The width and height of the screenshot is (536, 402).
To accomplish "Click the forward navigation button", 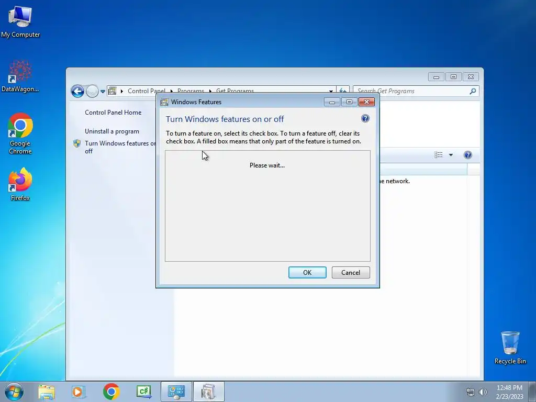I will tap(92, 91).
